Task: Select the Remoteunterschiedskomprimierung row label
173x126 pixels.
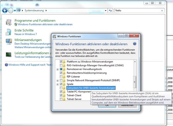Action: 86,73
